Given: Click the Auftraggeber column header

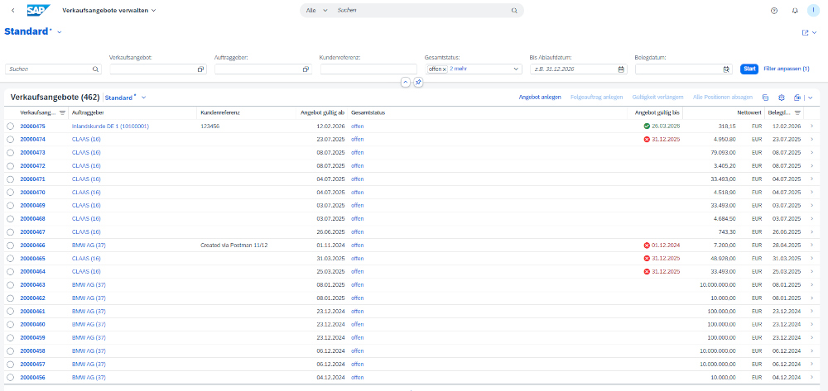Looking at the screenshot, I should coord(87,112).
